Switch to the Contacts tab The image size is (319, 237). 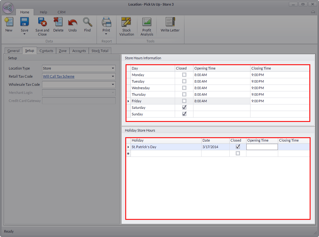coord(46,51)
